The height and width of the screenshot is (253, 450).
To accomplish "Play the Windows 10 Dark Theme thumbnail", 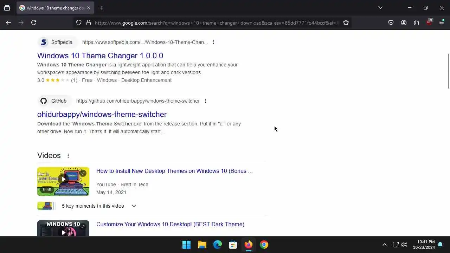I will click(63, 228).
